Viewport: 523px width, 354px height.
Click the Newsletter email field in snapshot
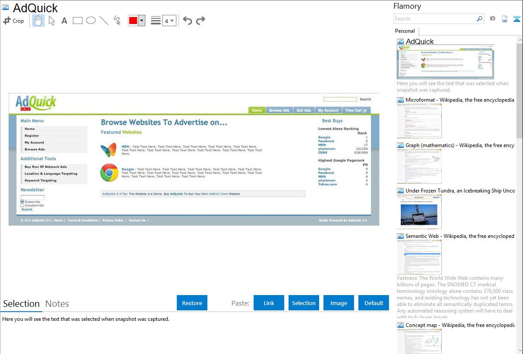(32, 197)
